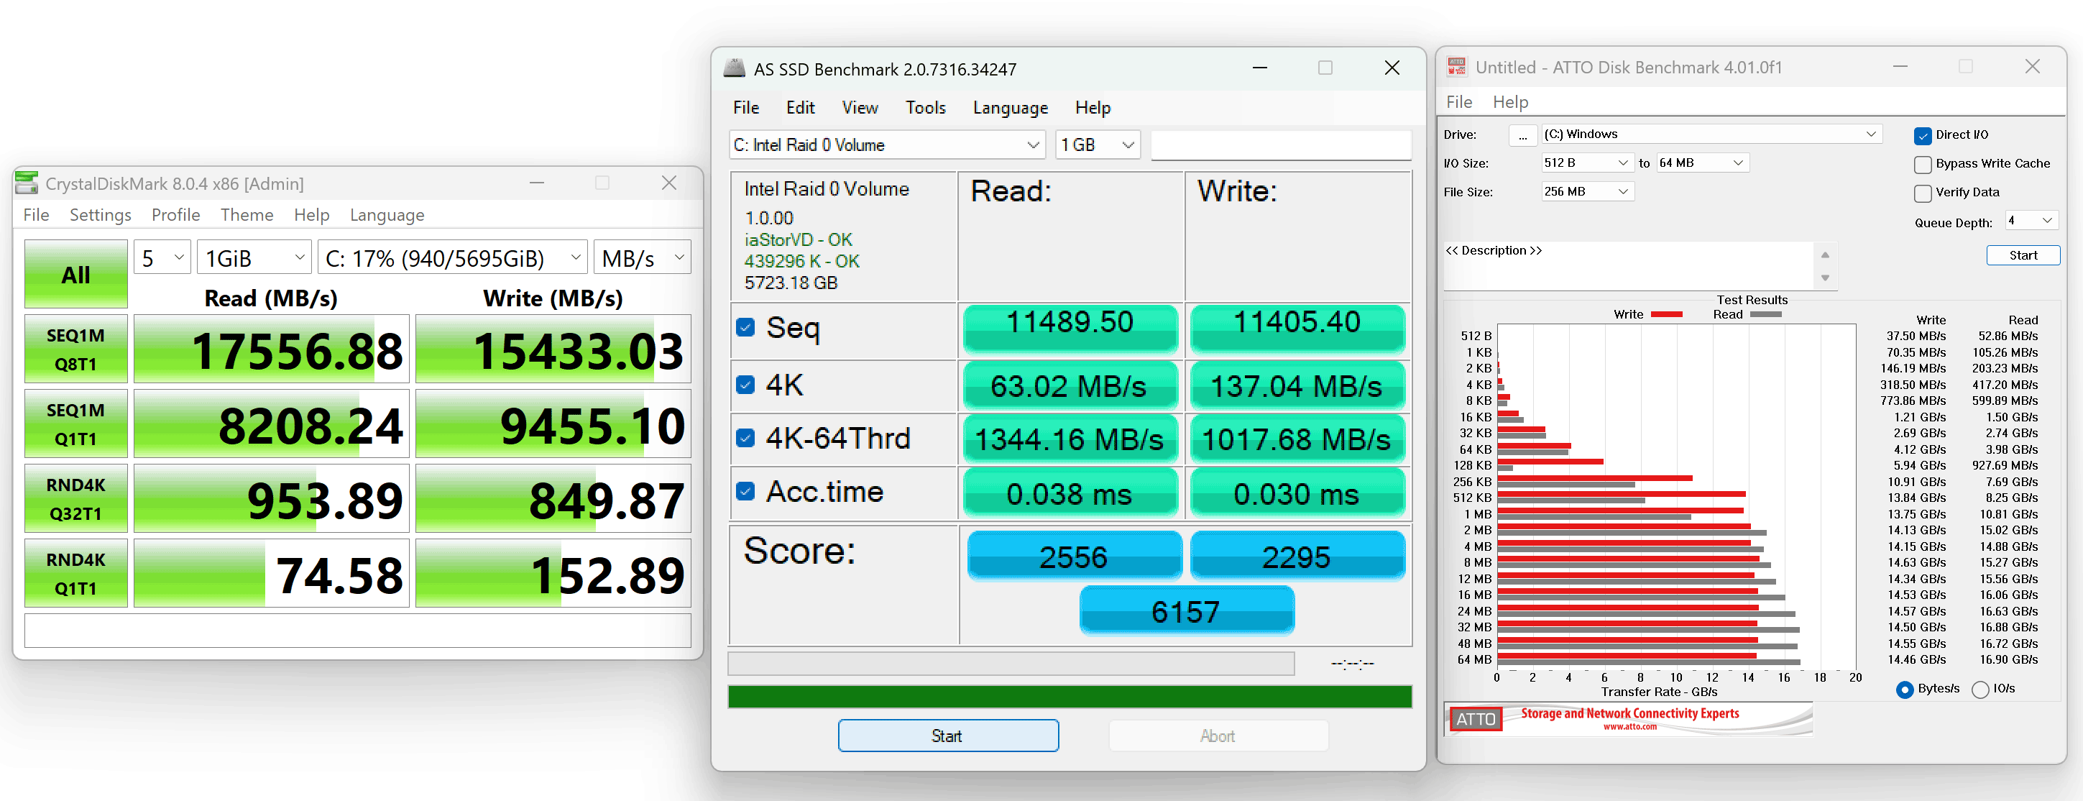This screenshot has width=2083, height=801.
Task: Click the Start button in AS SSD Benchmark
Action: point(947,736)
